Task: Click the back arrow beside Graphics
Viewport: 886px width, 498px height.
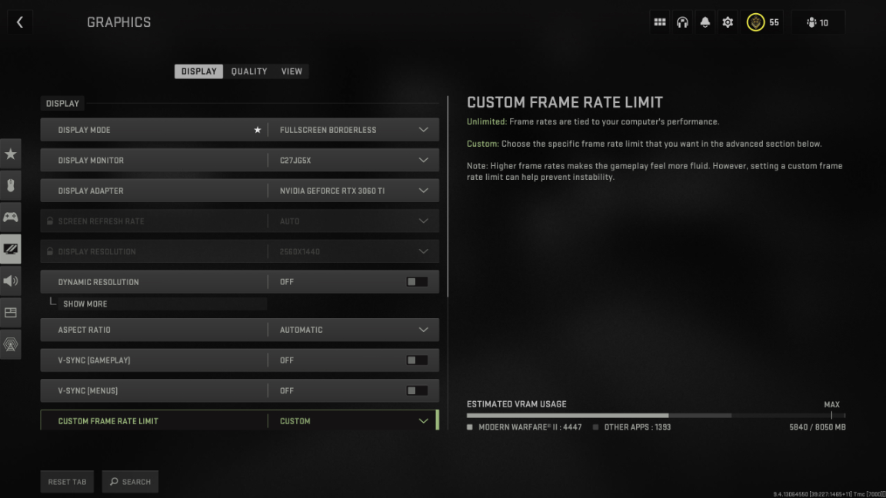Action: click(20, 22)
